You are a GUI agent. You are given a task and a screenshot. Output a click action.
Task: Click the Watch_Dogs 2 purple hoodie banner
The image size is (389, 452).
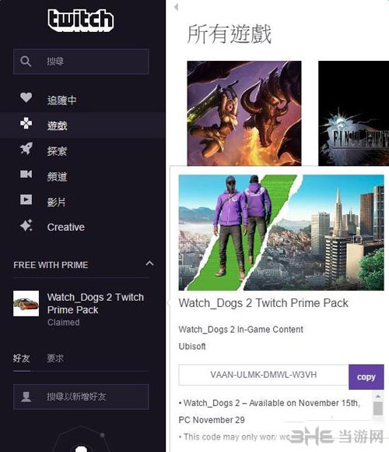(x=281, y=232)
